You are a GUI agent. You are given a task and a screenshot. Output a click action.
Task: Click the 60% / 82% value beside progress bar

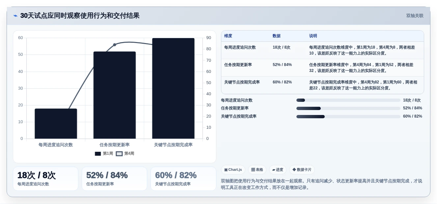tap(413, 116)
